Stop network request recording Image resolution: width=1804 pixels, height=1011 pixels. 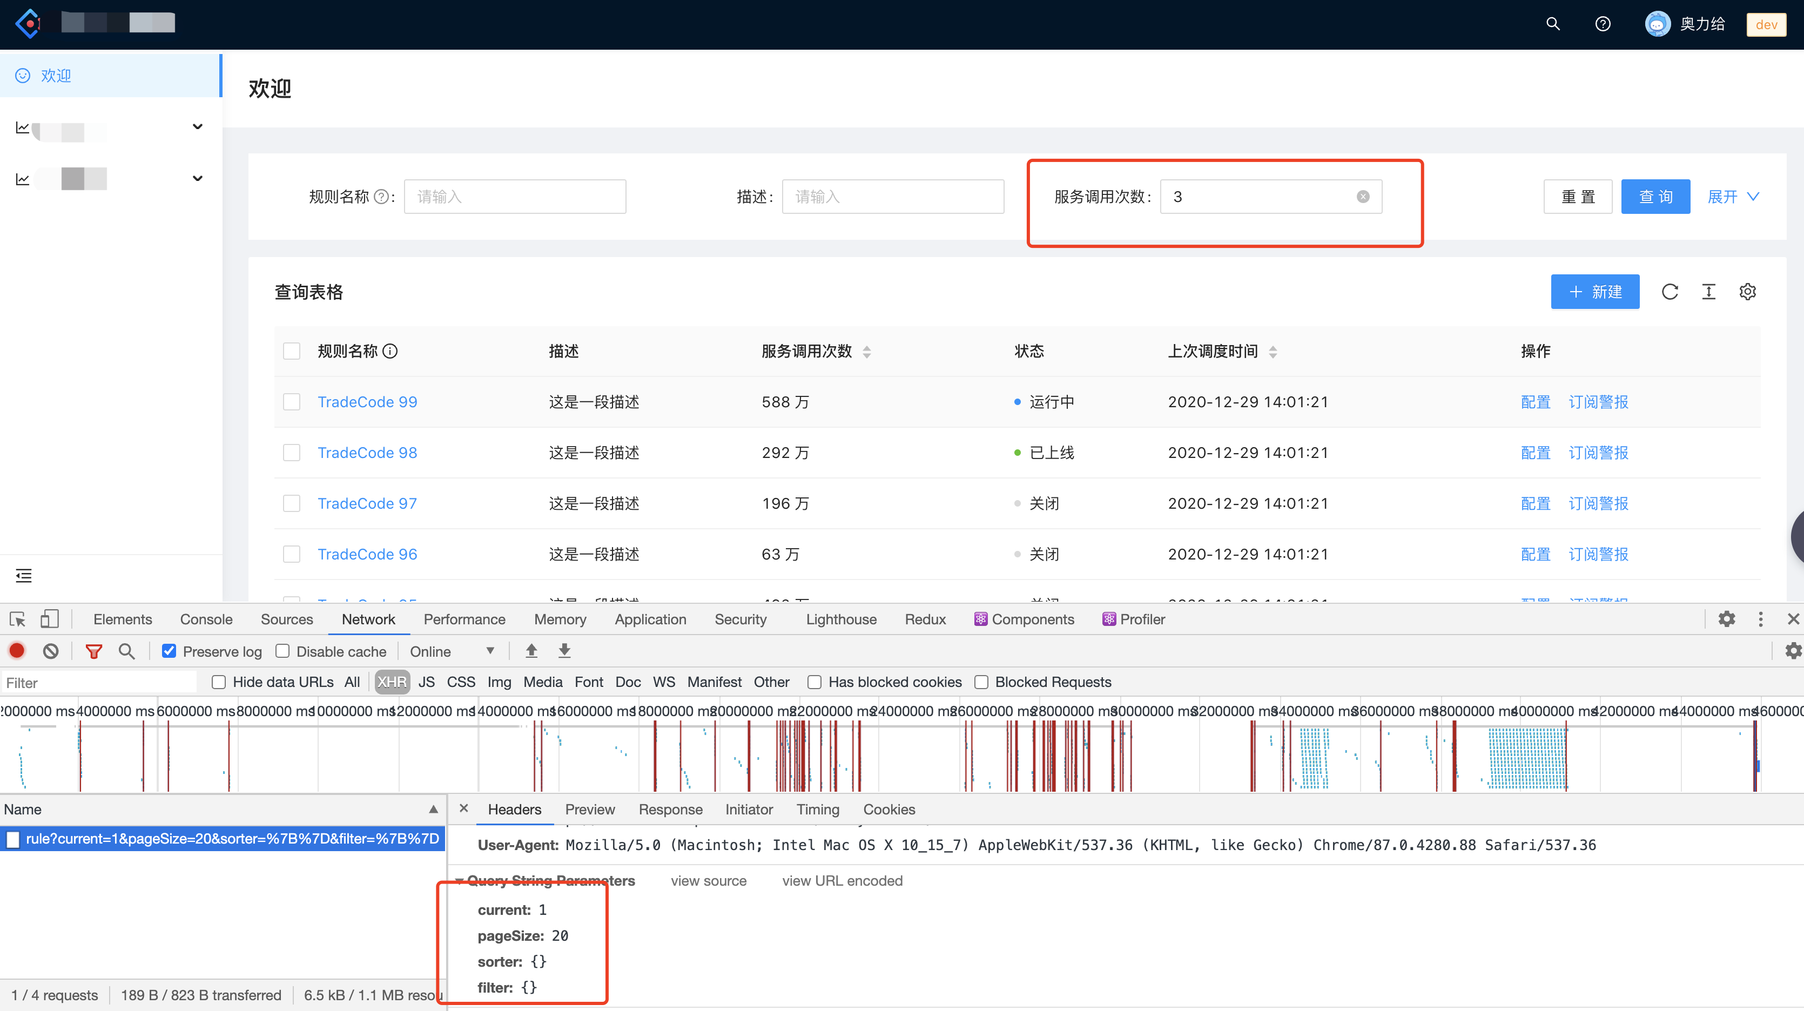[x=16, y=650]
